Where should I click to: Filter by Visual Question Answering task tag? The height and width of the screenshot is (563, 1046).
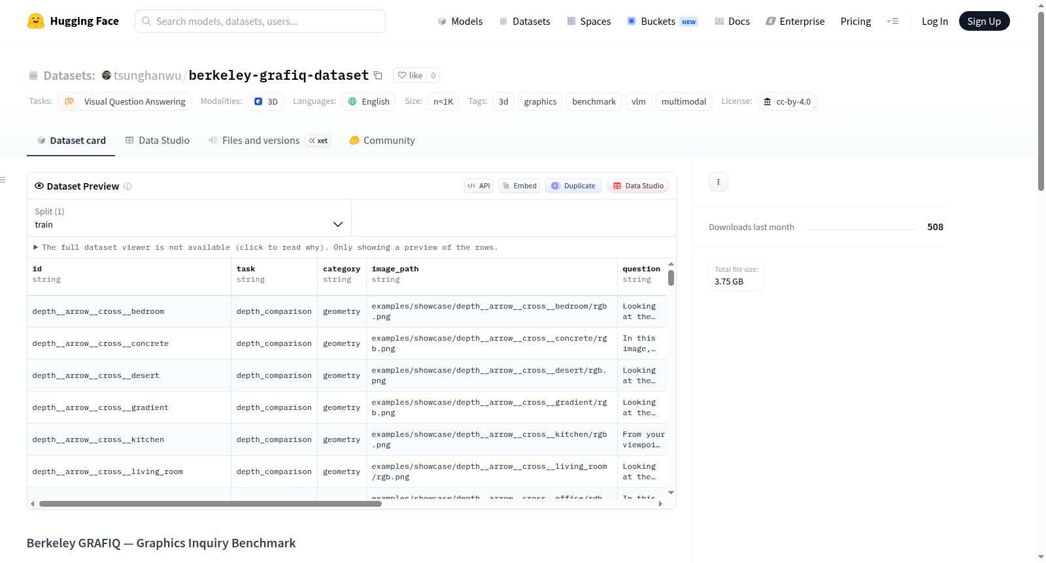[125, 101]
